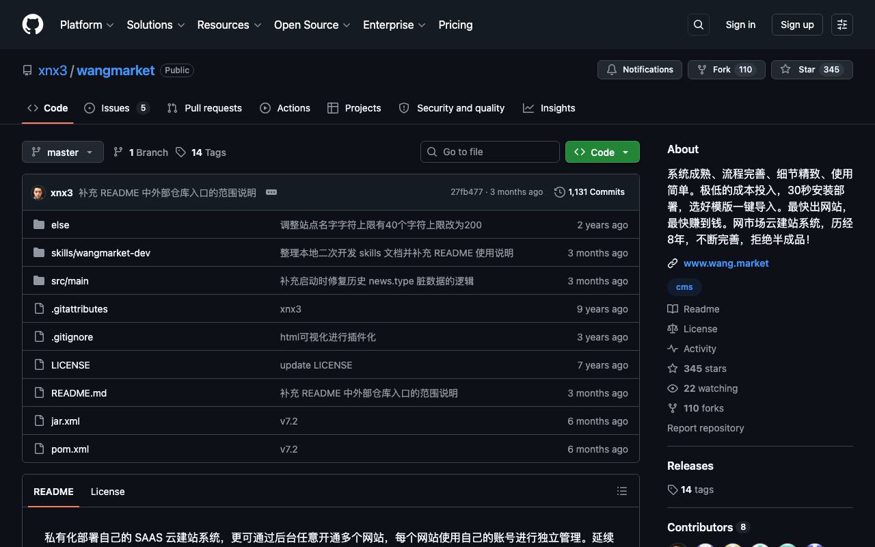Select the README tab in file preview
The height and width of the screenshot is (547, 875).
(53, 492)
